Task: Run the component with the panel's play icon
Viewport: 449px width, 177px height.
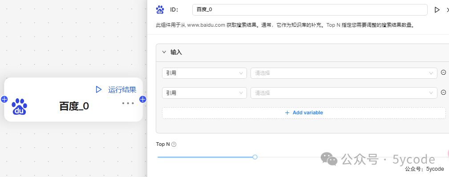Action: [x=437, y=10]
